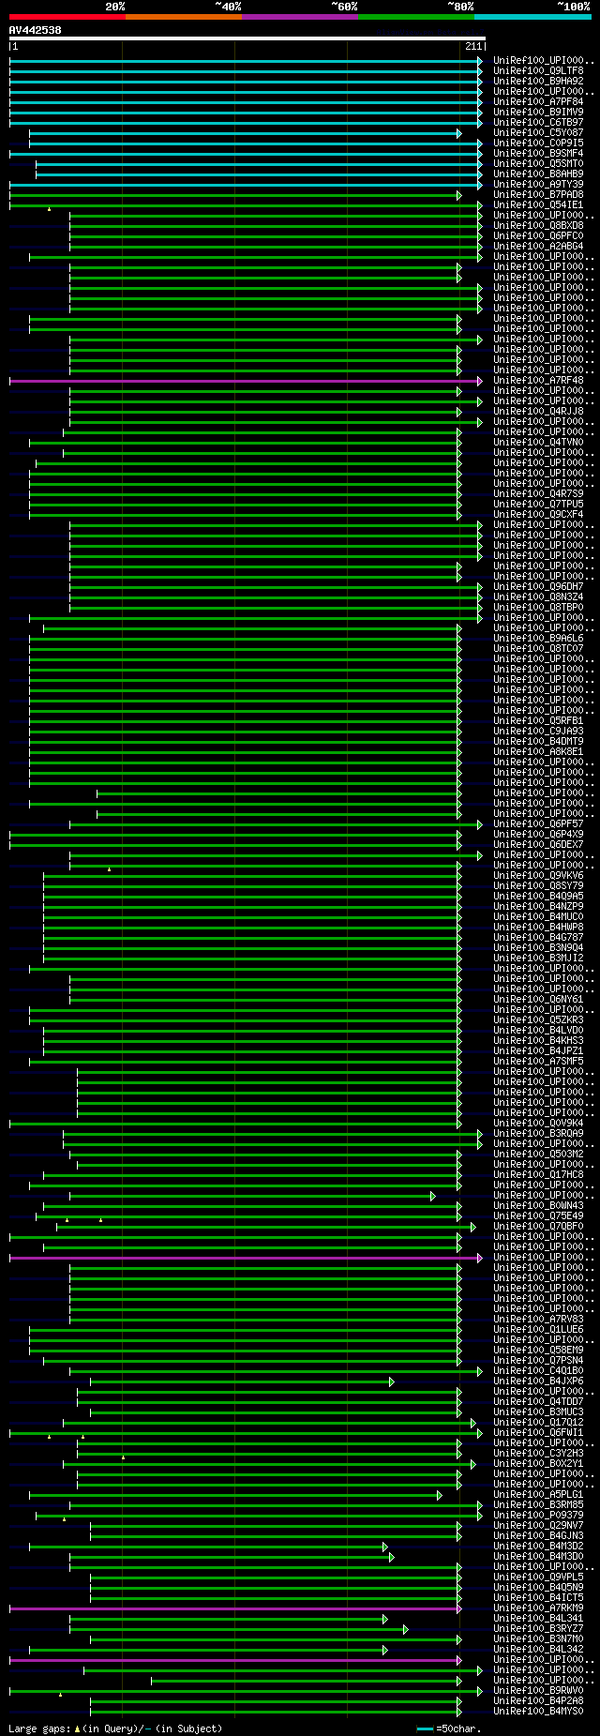The width and height of the screenshot is (600, 1736).
Task: Select UniRef100_Q6PF57 hit
Action: pos(538,824)
